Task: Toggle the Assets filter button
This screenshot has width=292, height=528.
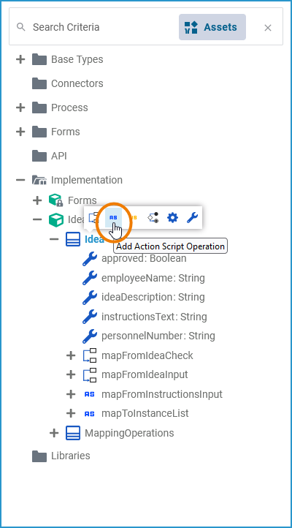Action: 212,27
